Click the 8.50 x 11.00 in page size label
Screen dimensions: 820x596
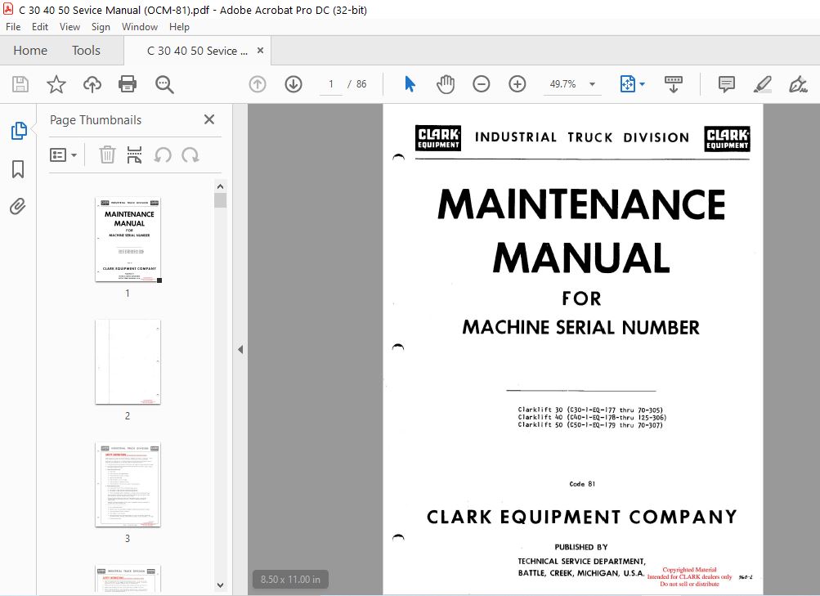(x=290, y=580)
